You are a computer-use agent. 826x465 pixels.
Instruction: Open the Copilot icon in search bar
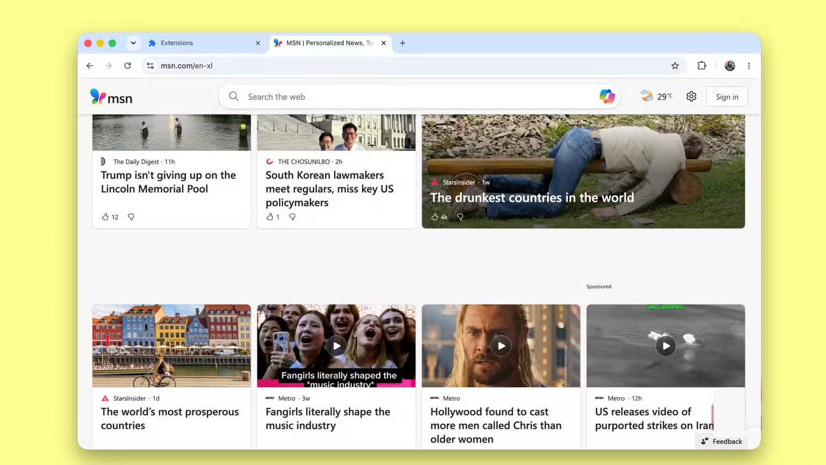coord(607,96)
